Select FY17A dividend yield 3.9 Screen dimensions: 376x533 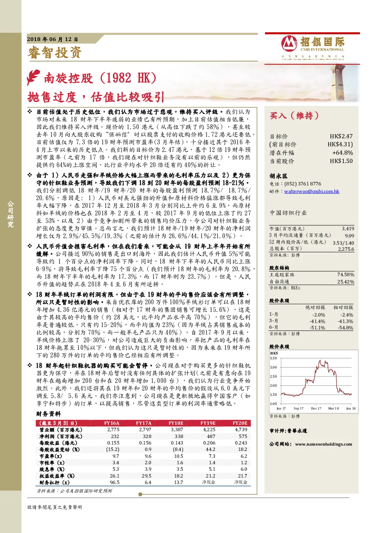[x=148, y=469]
